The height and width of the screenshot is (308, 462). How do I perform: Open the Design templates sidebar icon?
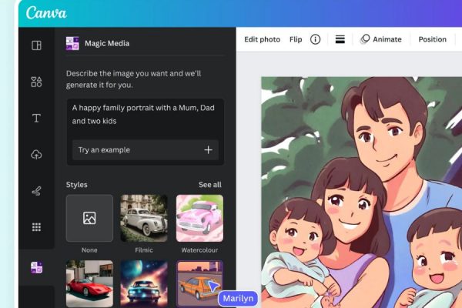36,45
